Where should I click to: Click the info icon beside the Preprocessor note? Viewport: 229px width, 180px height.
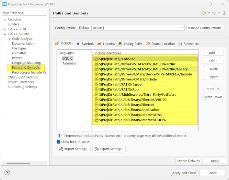[x=60, y=136]
